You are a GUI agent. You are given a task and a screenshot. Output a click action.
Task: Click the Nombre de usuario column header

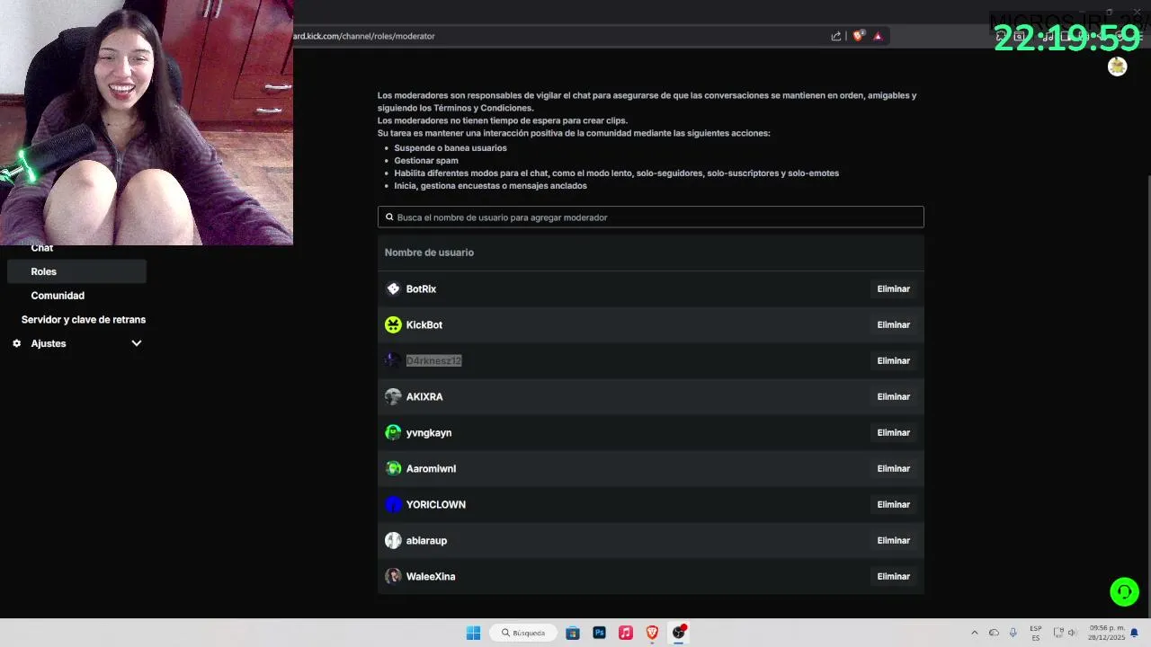click(429, 253)
